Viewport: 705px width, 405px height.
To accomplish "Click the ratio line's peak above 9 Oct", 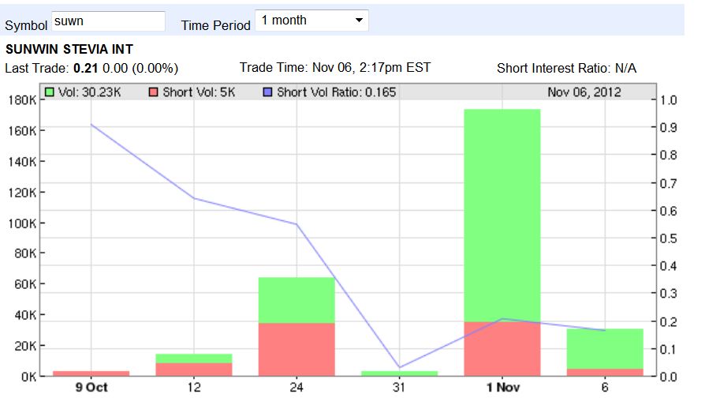I will coord(91,125).
